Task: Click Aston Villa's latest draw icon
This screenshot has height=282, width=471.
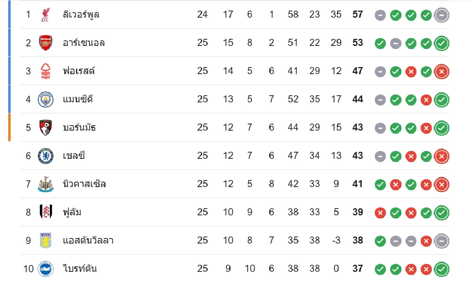Action: point(442,241)
